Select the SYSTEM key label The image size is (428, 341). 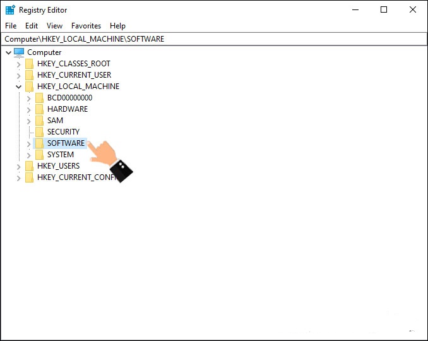[61, 155]
